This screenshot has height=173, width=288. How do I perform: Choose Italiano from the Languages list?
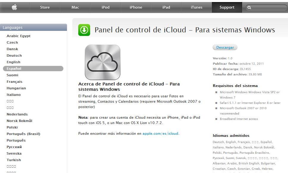pos(14,94)
